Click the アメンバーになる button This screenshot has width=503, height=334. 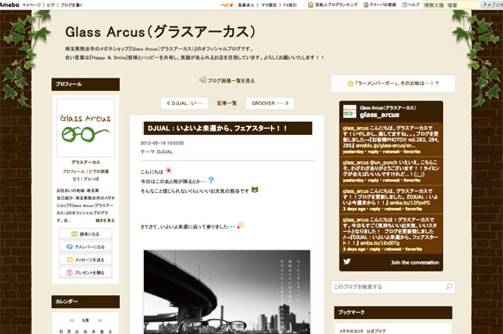[86, 247]
